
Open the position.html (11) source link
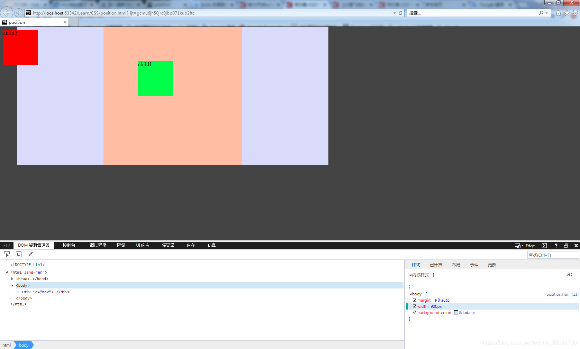(562, 294)
